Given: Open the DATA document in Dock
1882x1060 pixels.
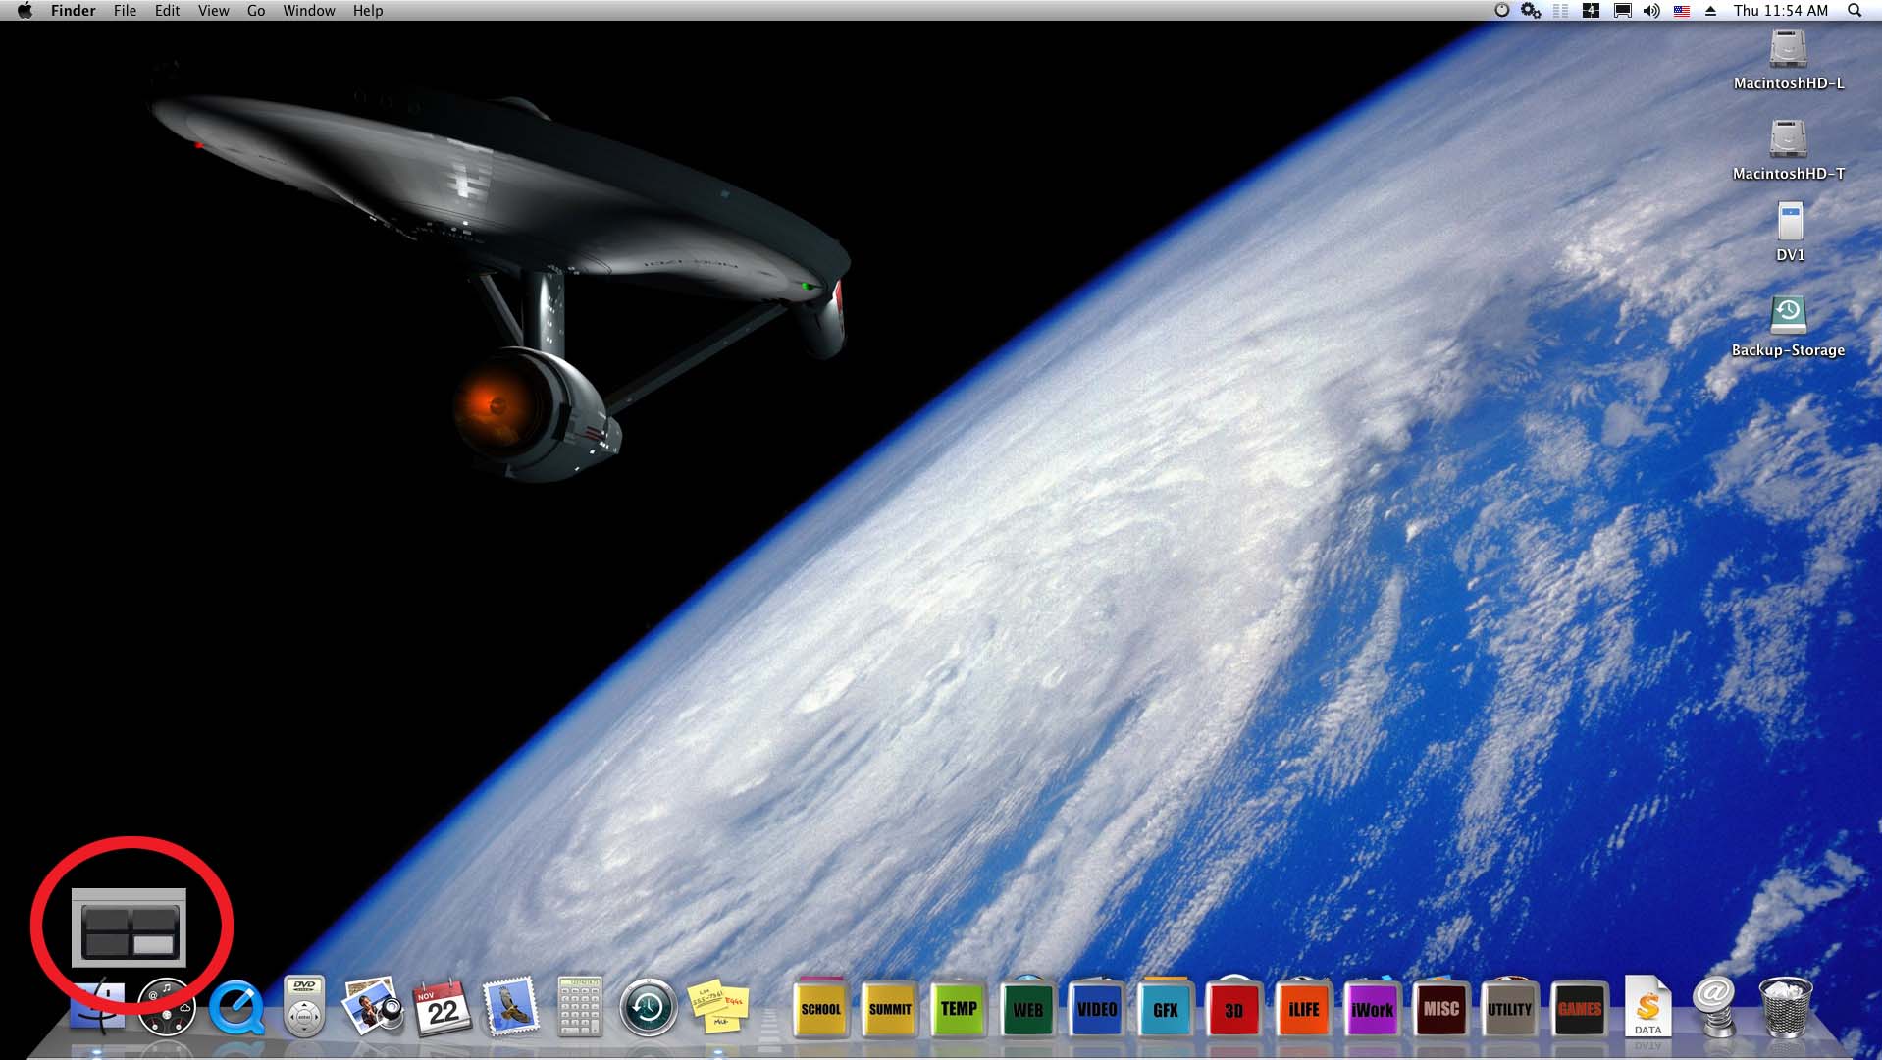Looking at the screenshot, I should tap(1647, 1006).
